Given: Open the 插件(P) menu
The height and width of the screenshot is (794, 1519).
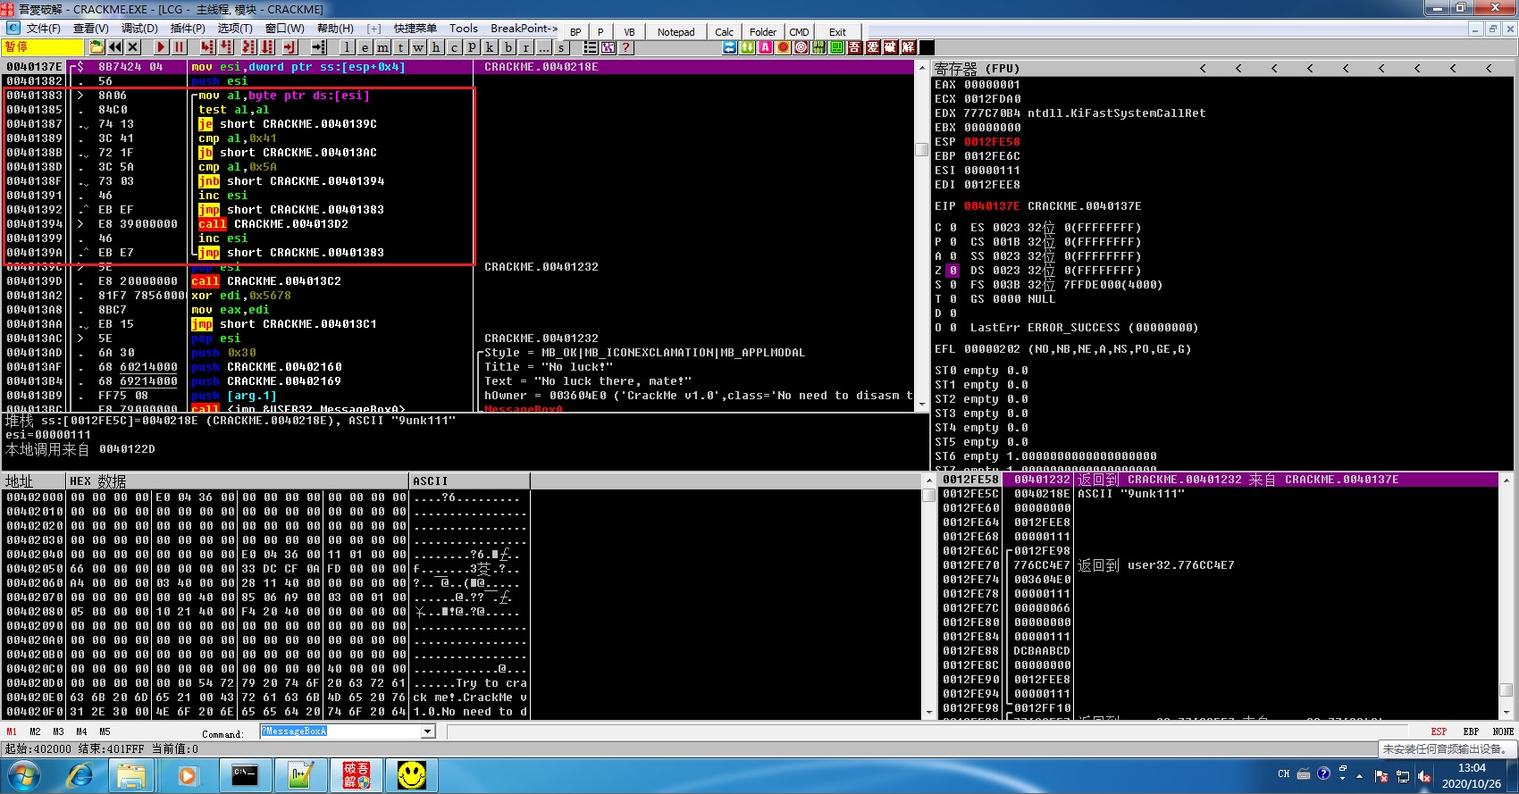Looking at the screenshot, I should coord(188,29).
